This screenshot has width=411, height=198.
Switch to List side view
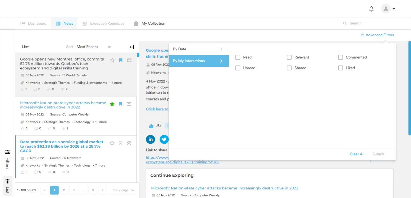7,186
